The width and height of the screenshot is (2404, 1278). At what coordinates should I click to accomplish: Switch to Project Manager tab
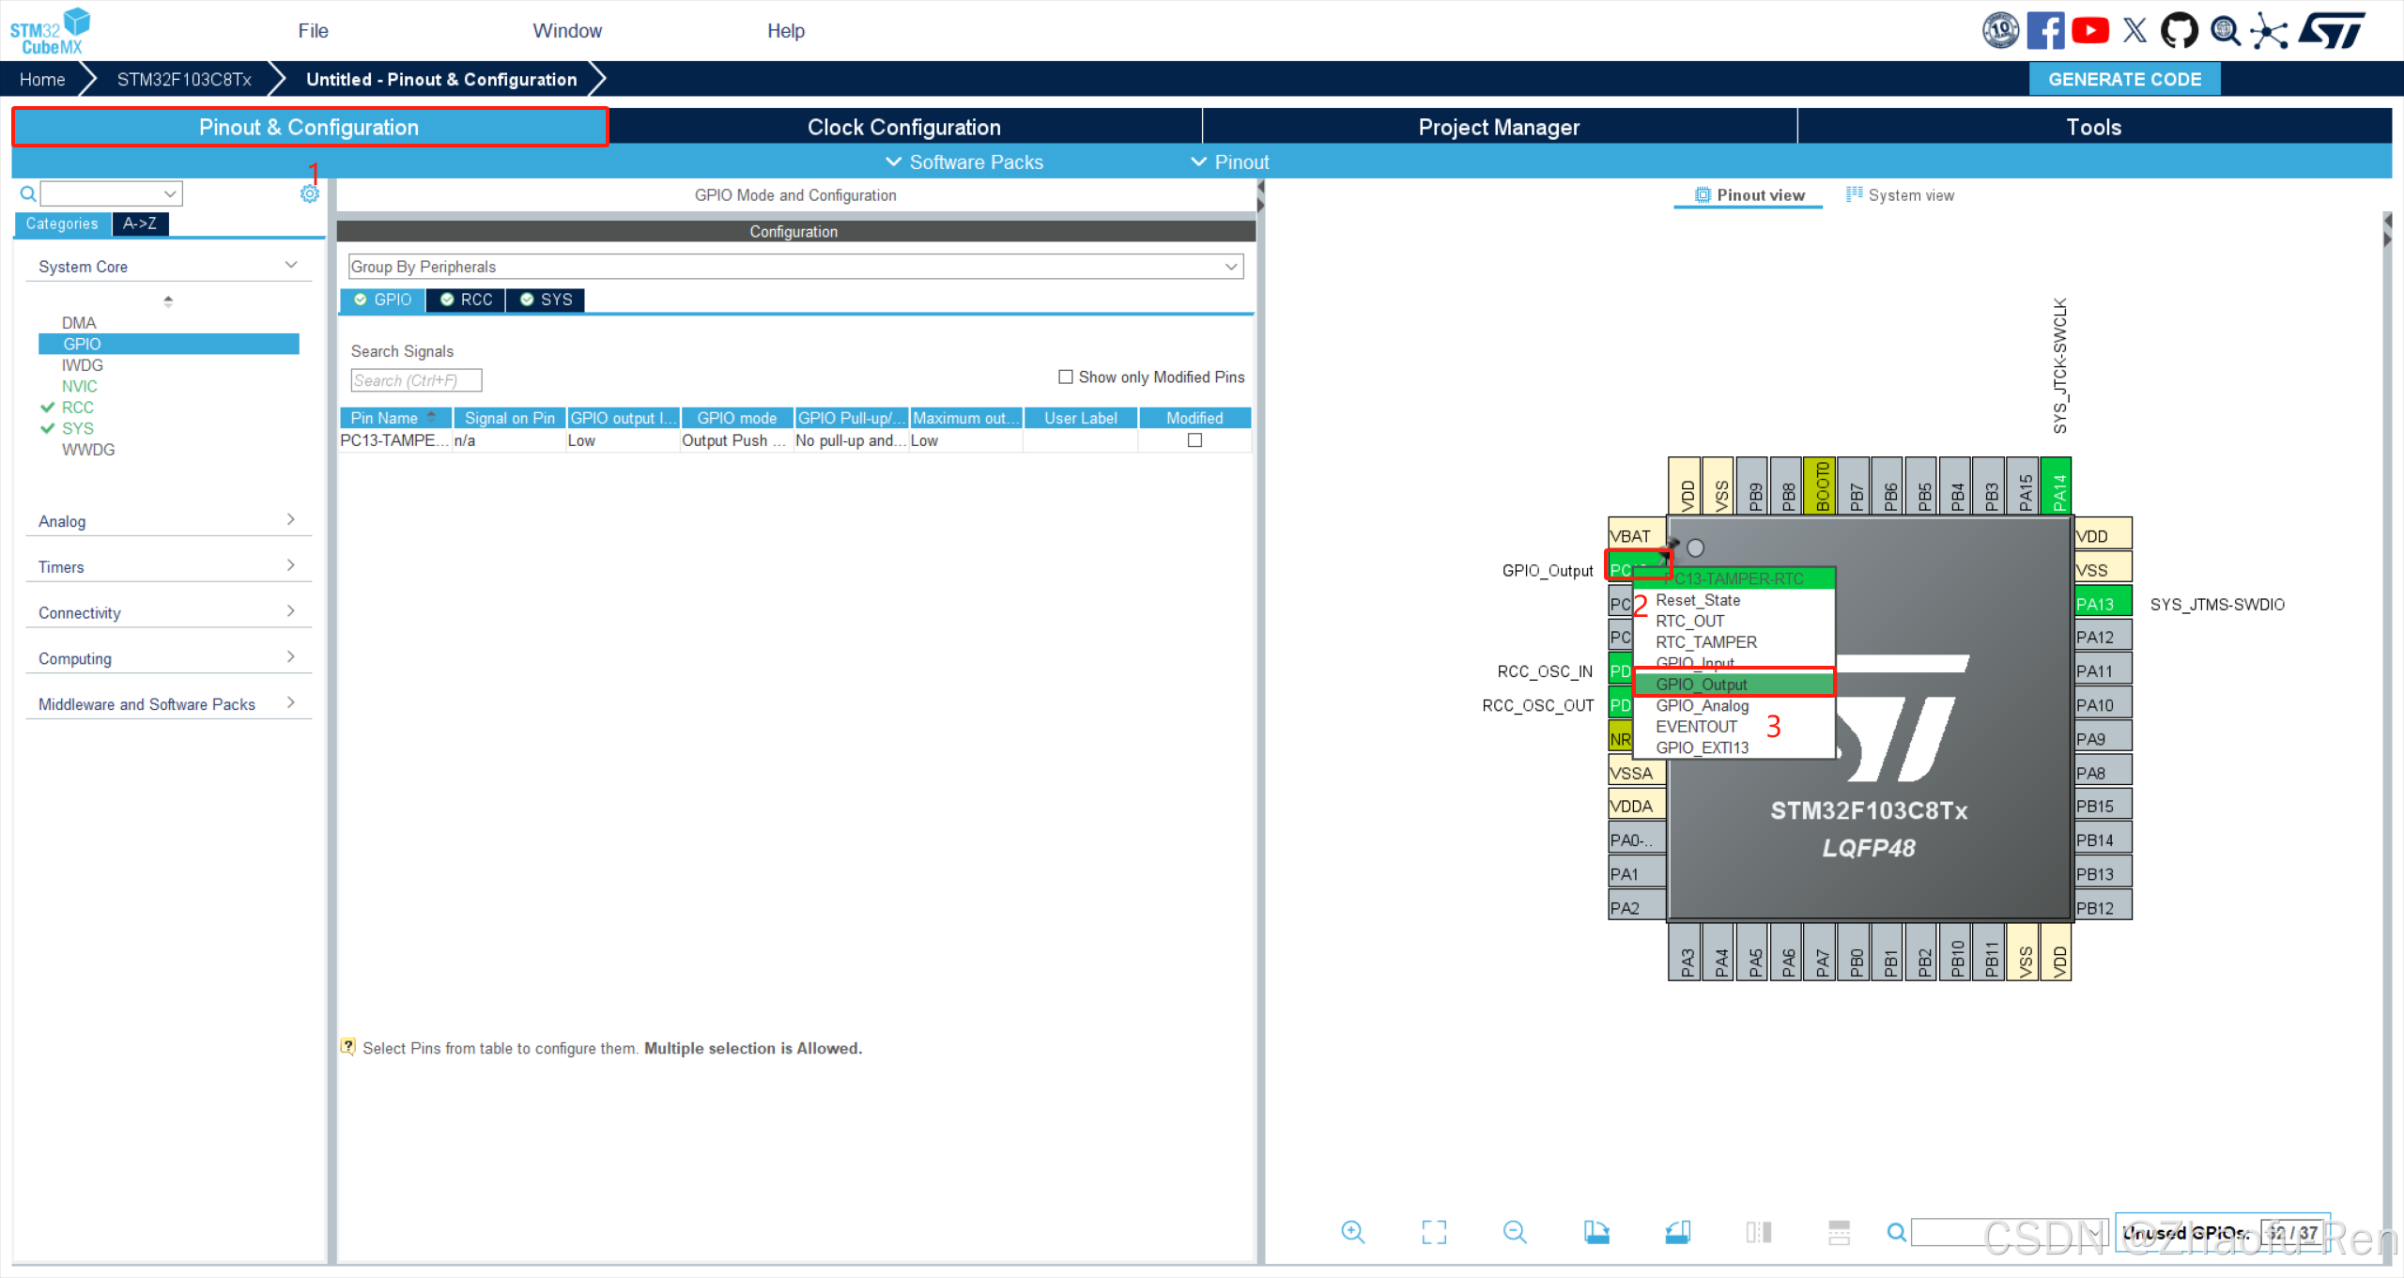[1499, 127]
